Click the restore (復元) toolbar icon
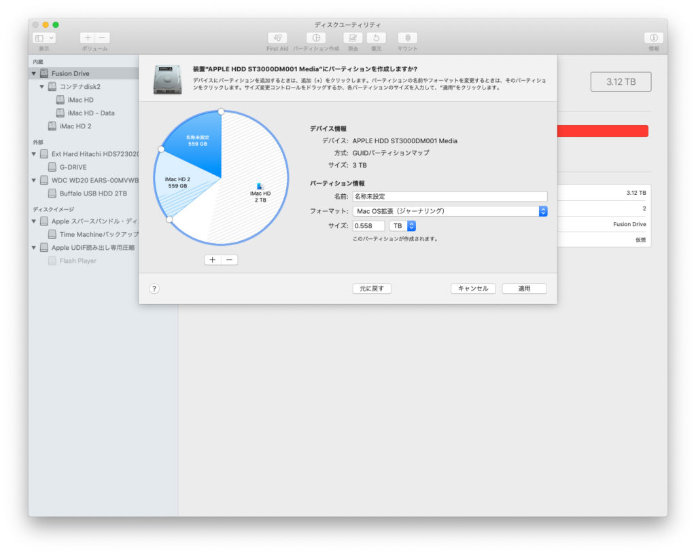The width and height of the screenshot is (696, 554). [x=376, y=39]
